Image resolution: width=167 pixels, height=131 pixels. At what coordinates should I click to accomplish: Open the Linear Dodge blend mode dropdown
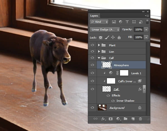coord(105,30)
